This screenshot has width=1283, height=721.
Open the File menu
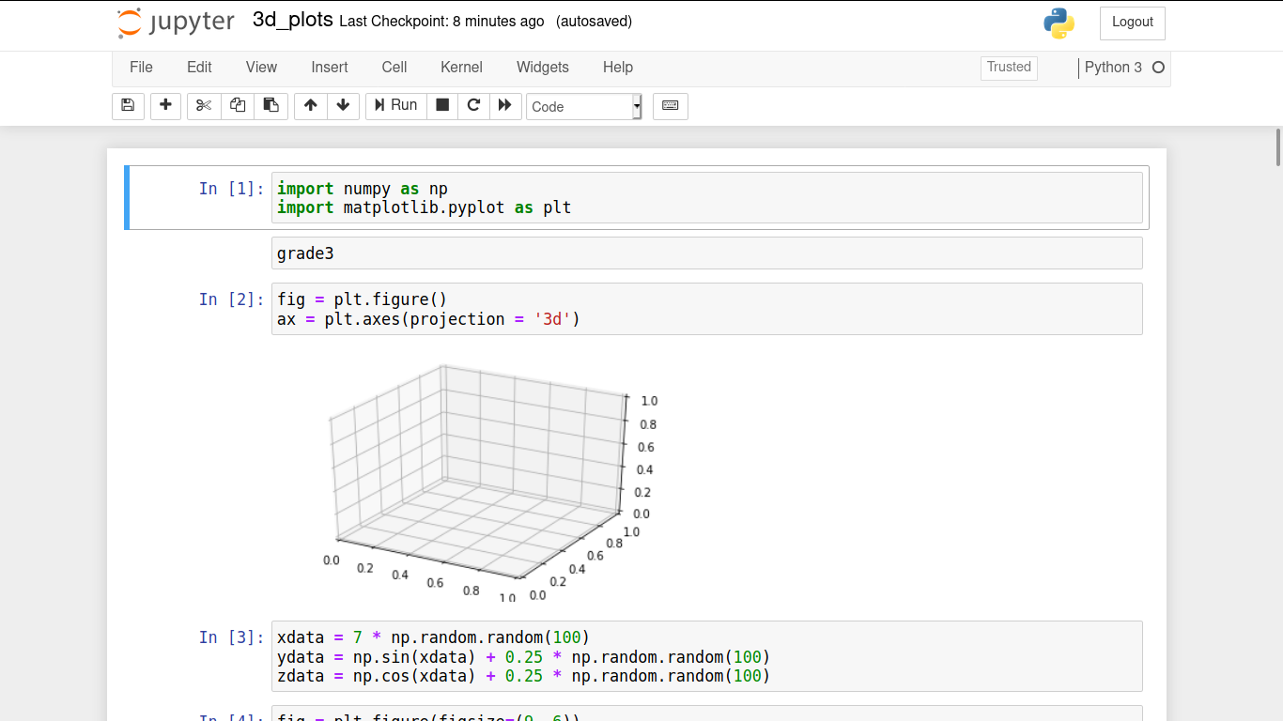141,68
